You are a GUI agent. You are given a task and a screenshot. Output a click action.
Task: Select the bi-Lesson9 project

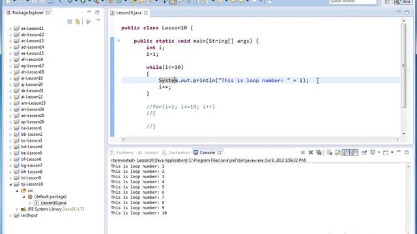31,178
